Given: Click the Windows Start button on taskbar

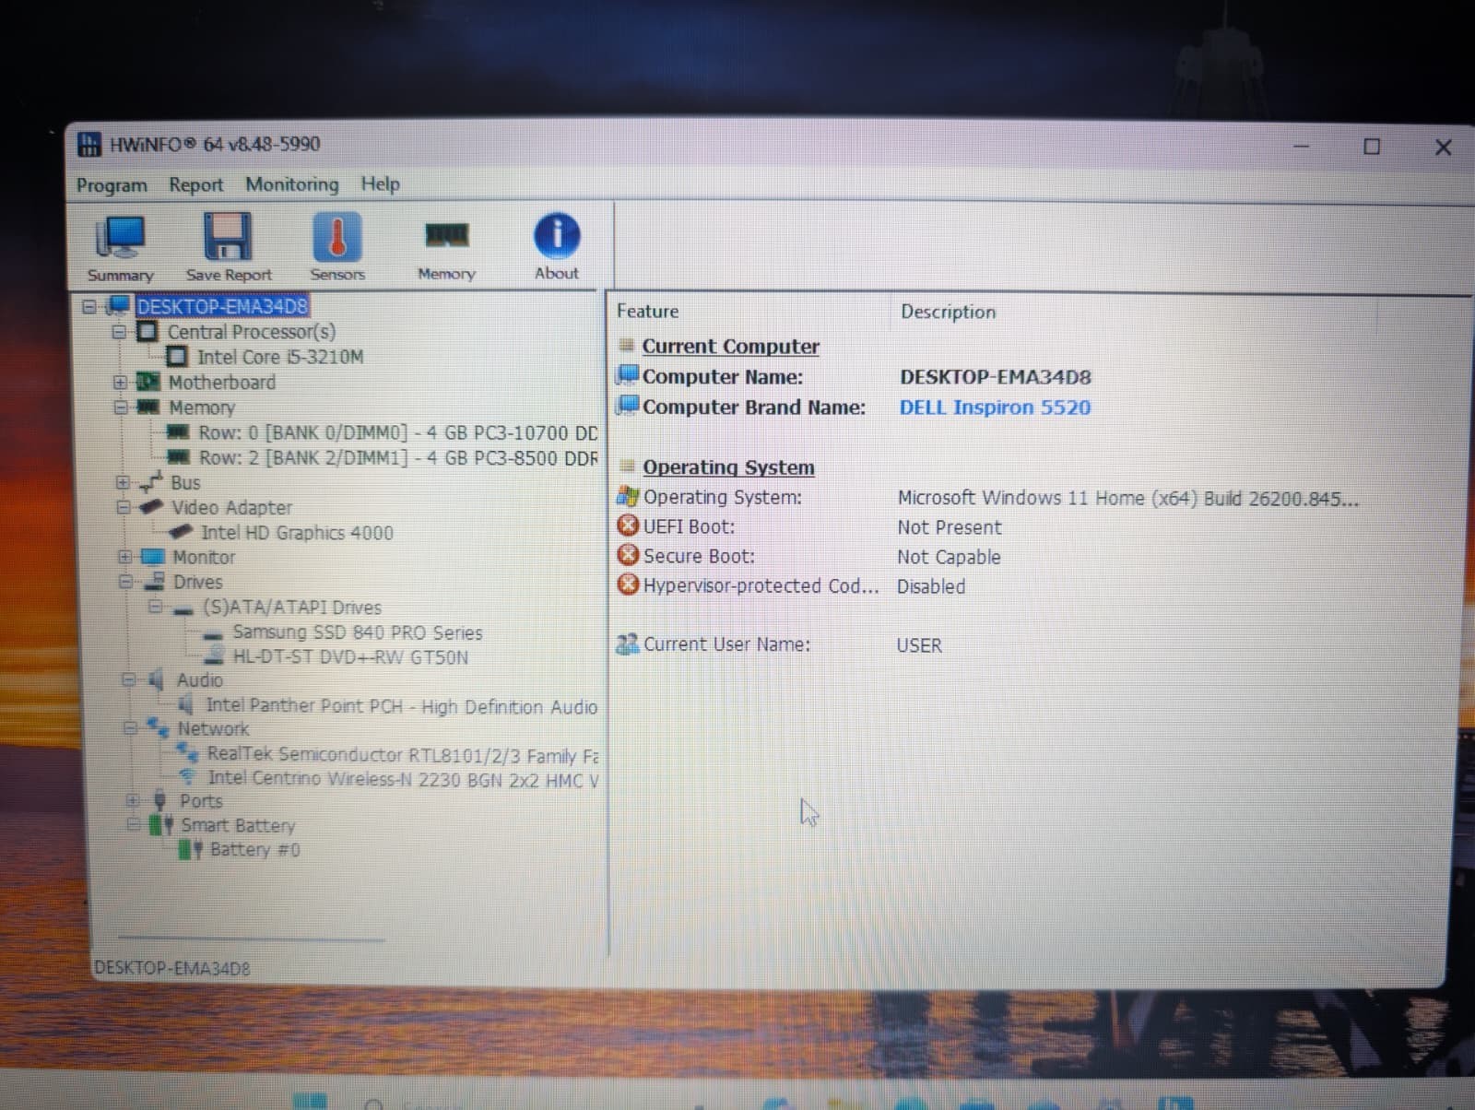Looking at the screenshot, I should click(x=310, y=1101).
